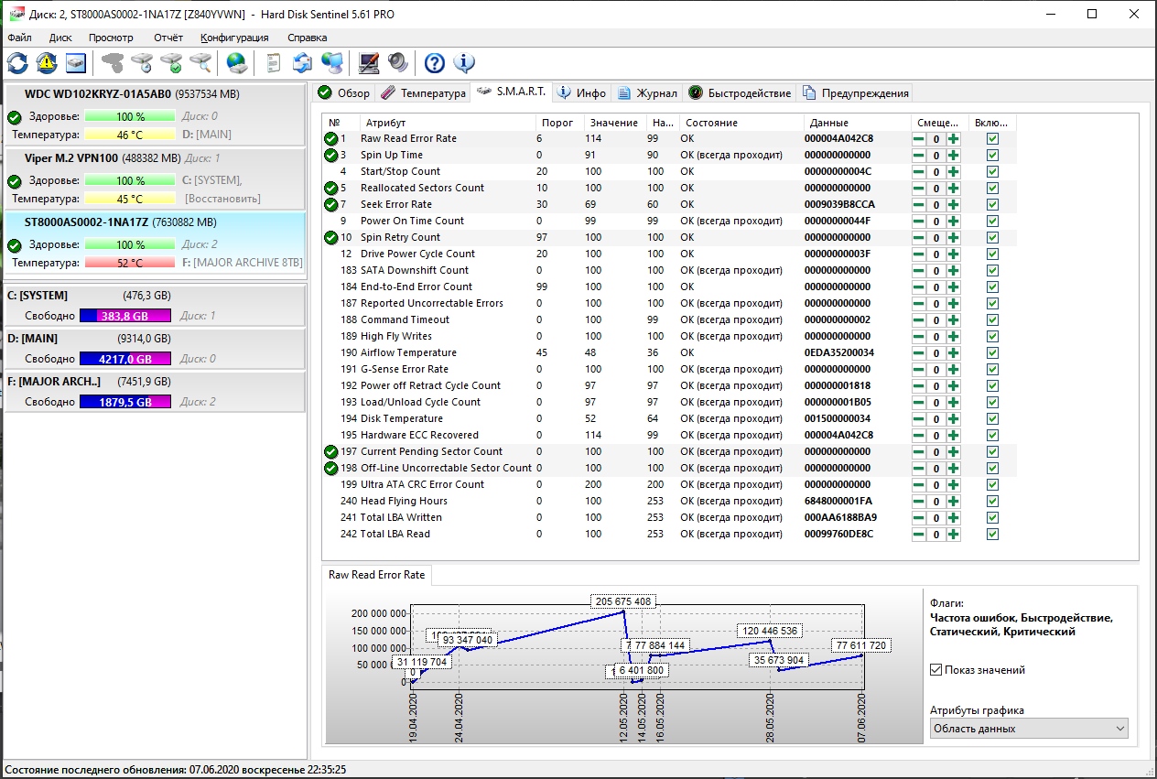The image size is (1157, 779).
Task: Click the monitor configuration icon in toolbar
Action: click(368, 63)
